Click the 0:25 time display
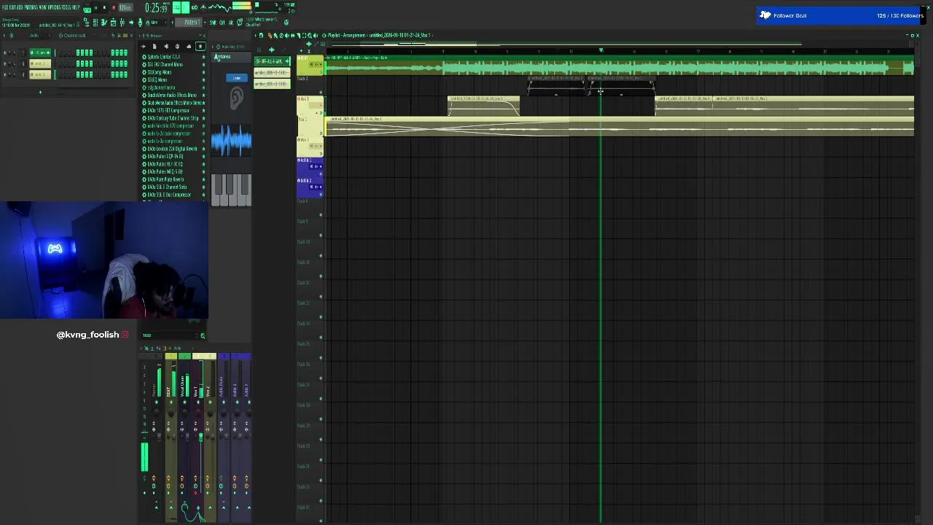The width and height of the screenshot is (933, 525). pos(157,8)
